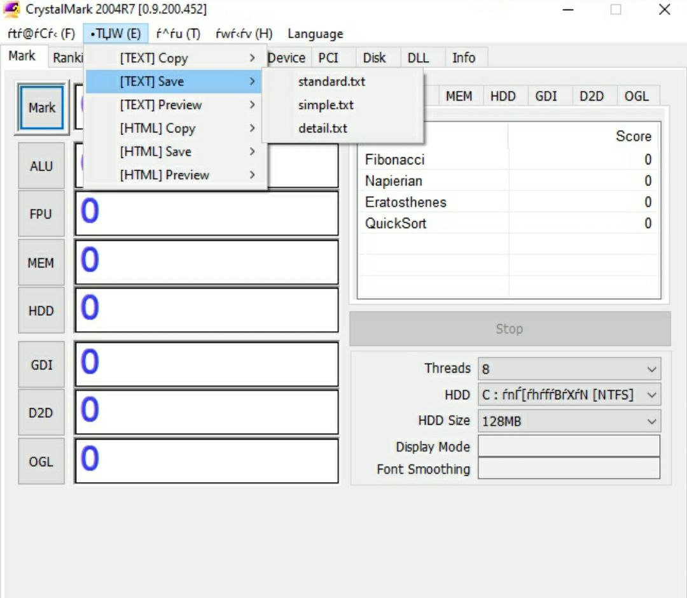Image resolution: width=687 pixels, height=598 pixels.
Task: Click the Score column header
Action: click(583, 136)
